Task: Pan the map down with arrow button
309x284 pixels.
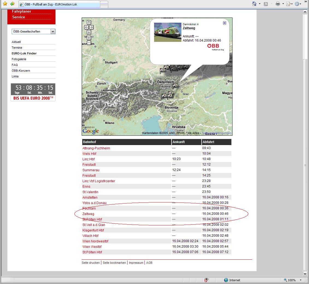Action: tap(89, 32)
